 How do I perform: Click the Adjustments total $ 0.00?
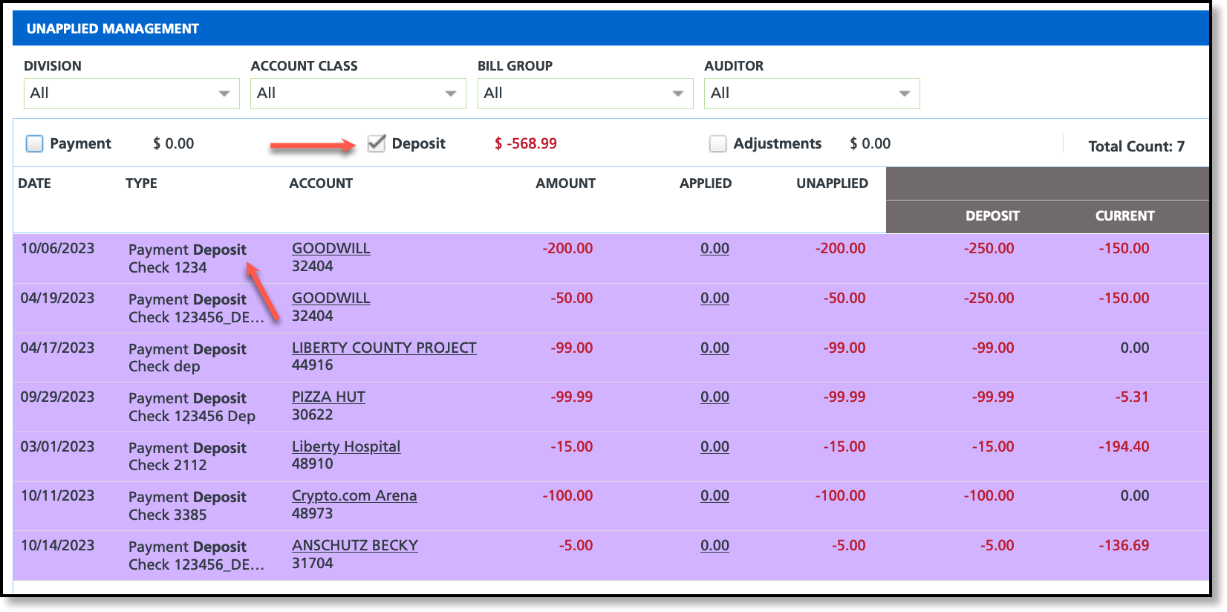pos(870,143)
